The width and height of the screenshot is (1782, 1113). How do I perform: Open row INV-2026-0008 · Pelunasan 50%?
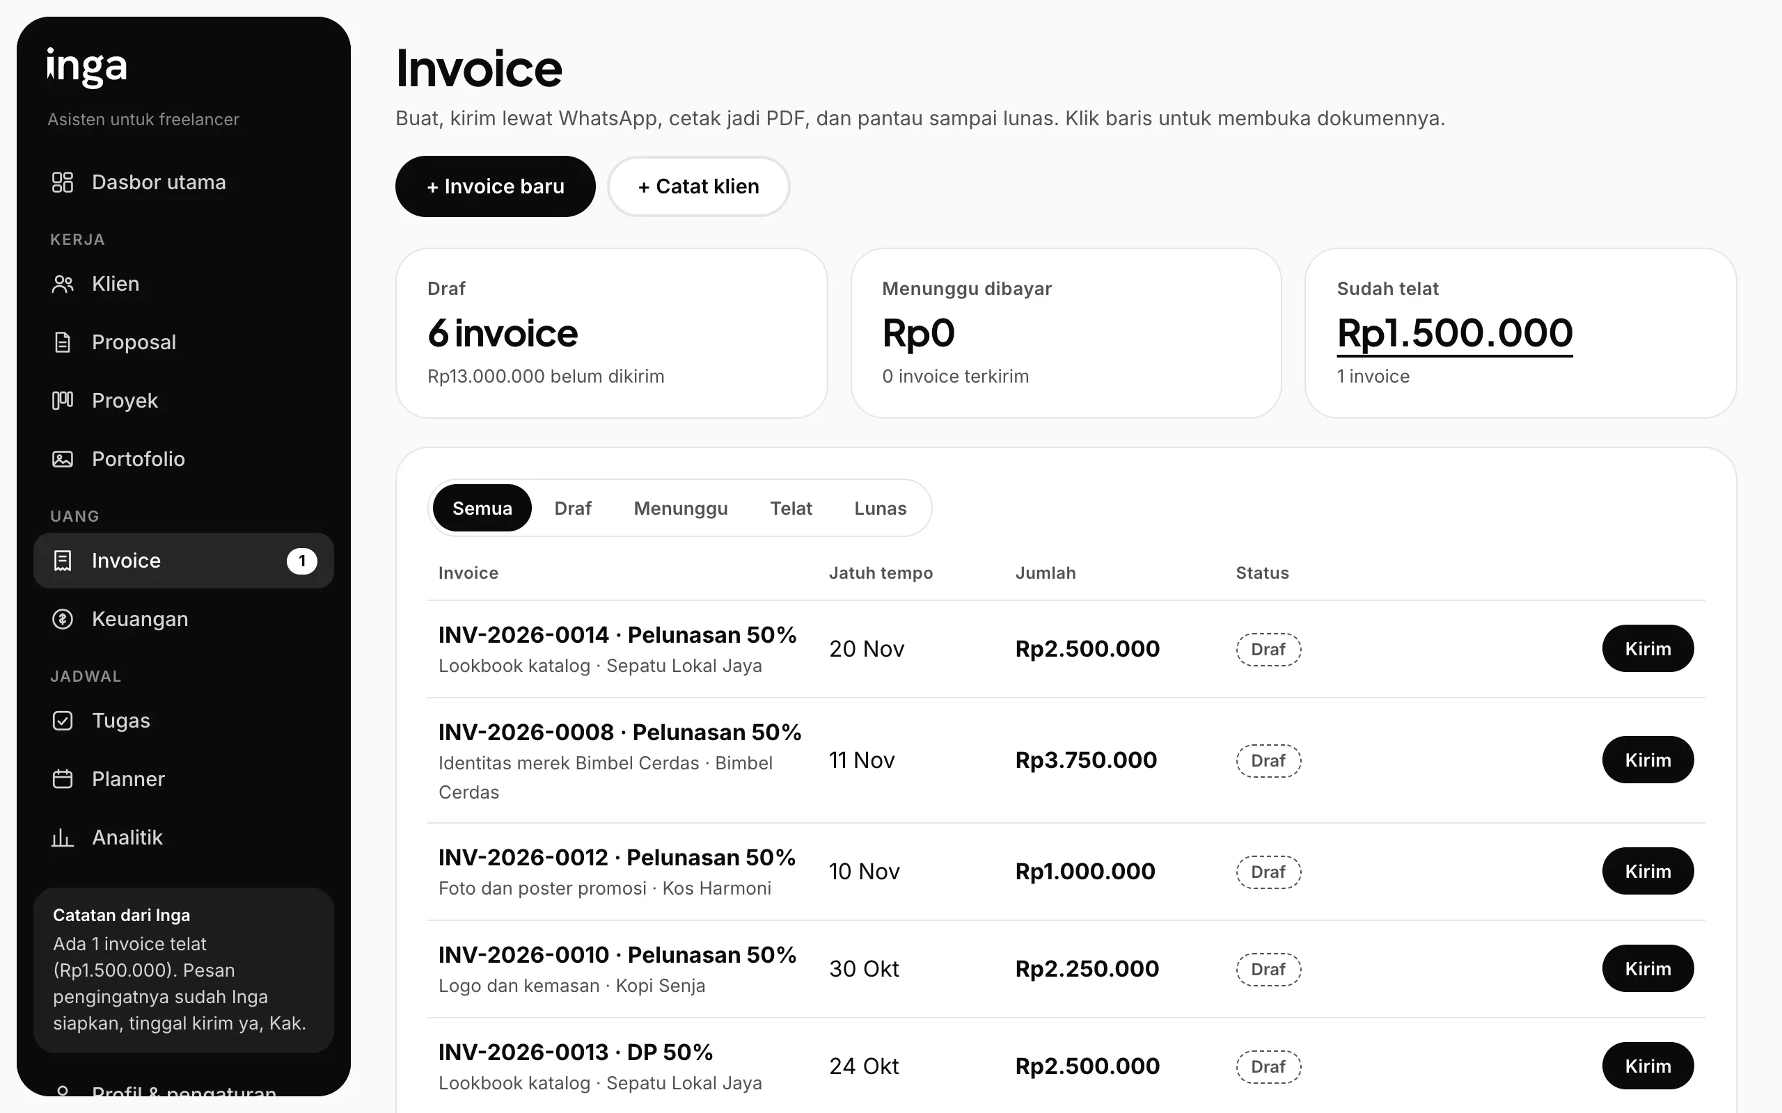[x=1066, y=760]
